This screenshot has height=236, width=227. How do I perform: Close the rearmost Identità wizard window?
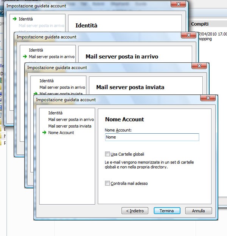coord(177,5)
